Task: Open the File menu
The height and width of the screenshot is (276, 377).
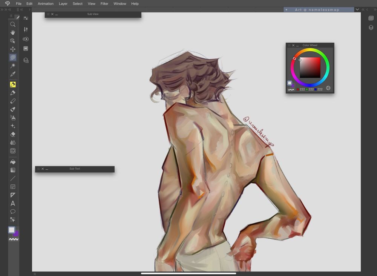Action: tap(18, 4)
